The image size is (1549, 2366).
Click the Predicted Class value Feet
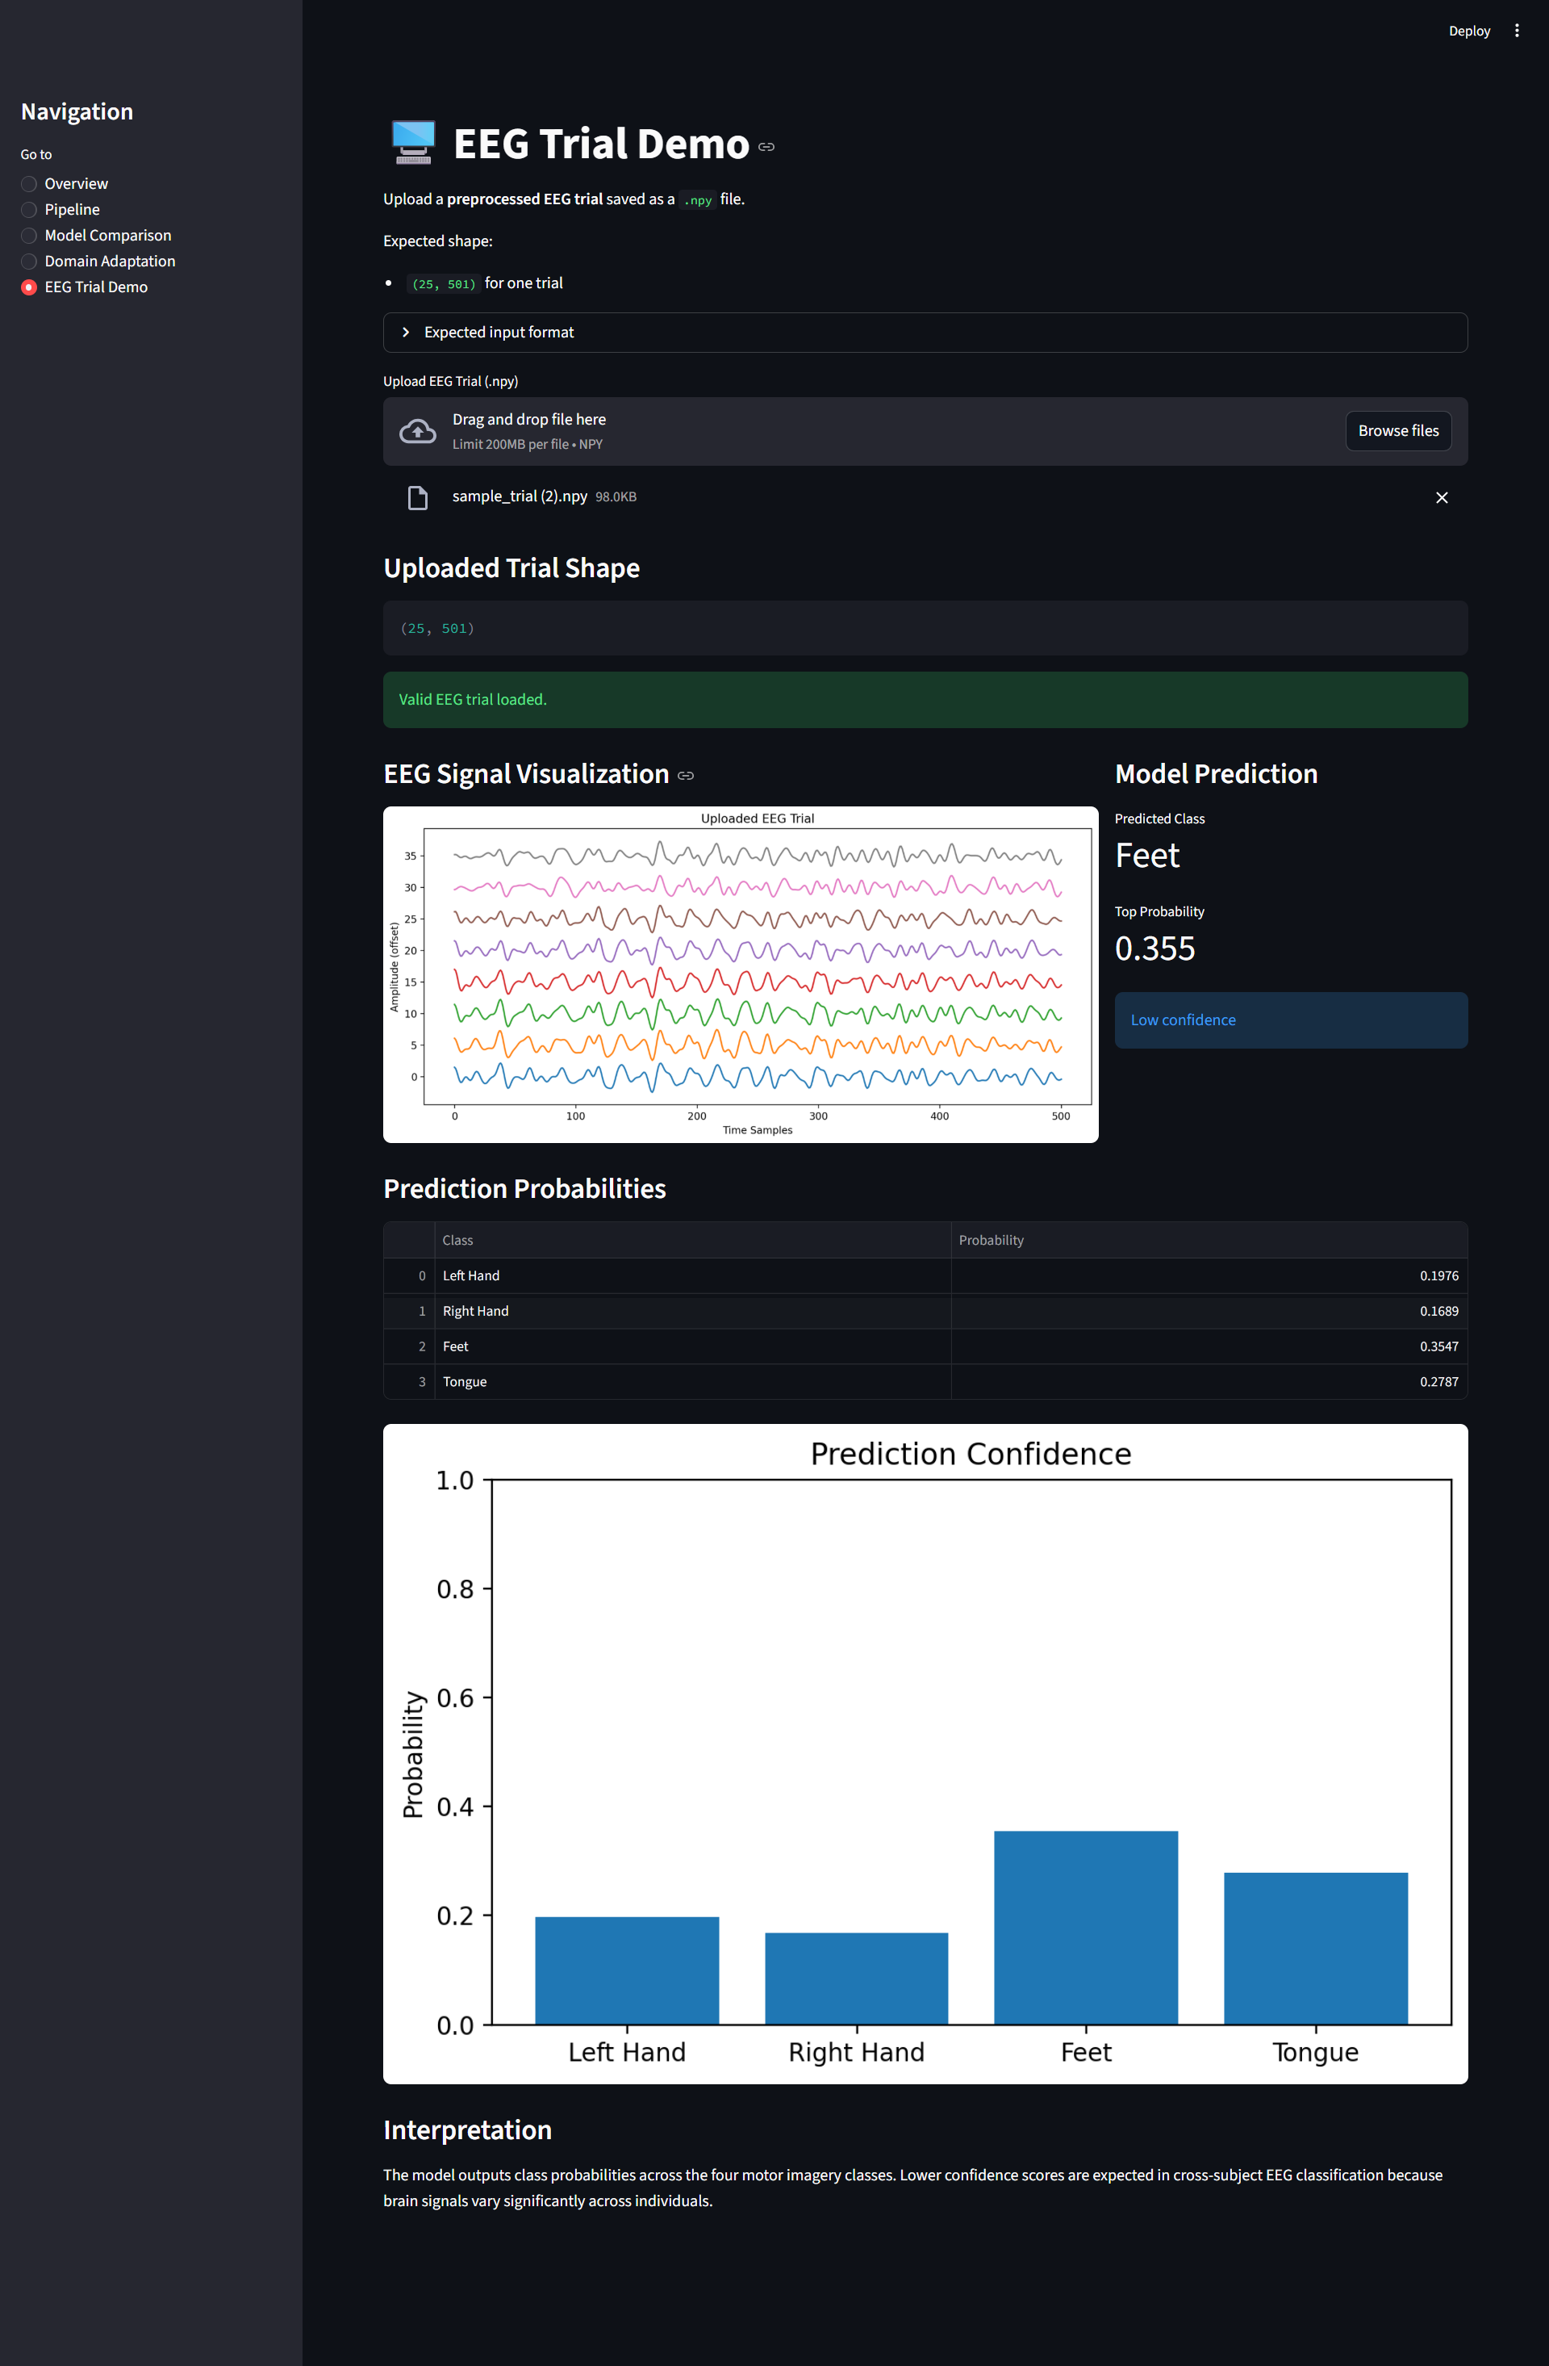1146,856
